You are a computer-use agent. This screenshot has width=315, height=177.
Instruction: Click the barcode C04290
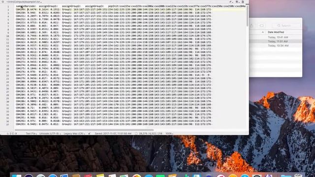click(x=21, y=114)
